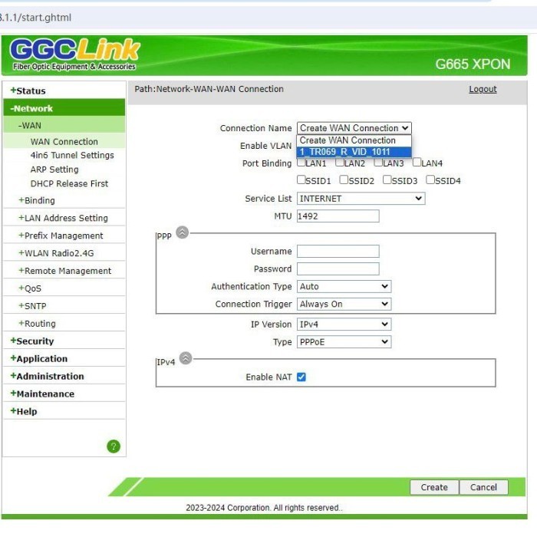
Task: Click the Cancel button
Action: point(483,487)
